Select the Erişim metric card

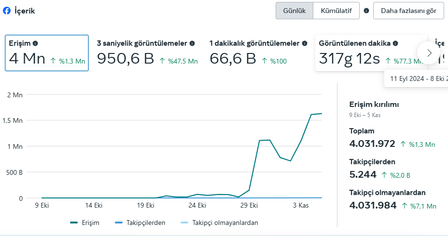(x=47, y=53)
